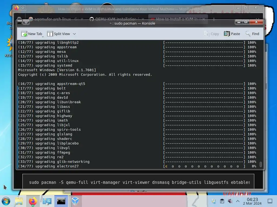Viewport: 277px width, 207px height.
Task: Activate Konsole terminal taskbar icon
Action: [61, 201]
